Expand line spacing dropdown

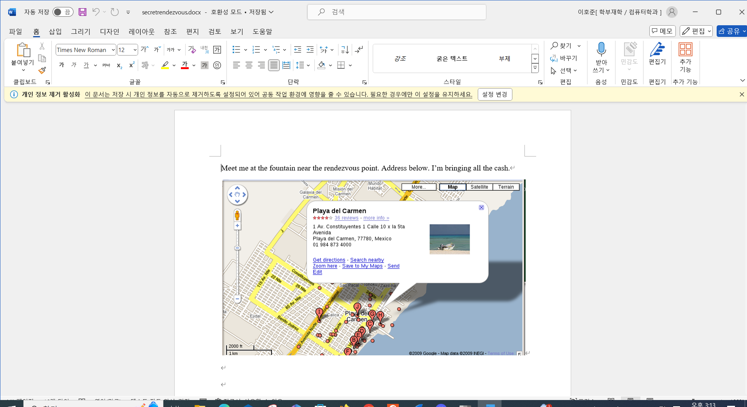point(308,65)
